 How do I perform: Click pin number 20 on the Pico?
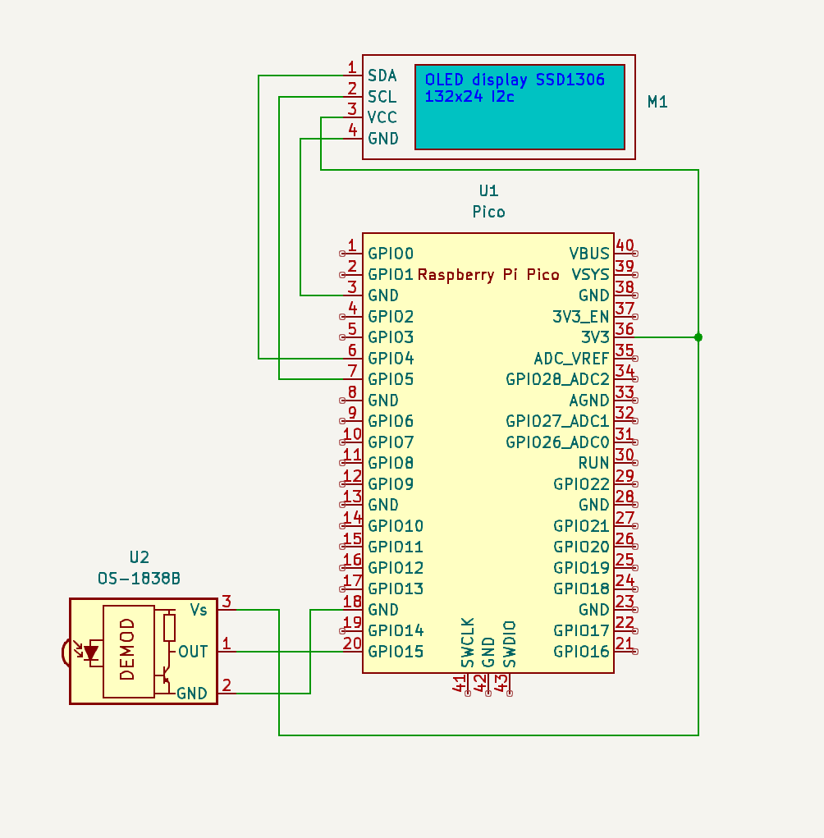352,643
